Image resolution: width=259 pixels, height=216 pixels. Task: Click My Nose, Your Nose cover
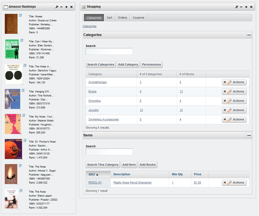[x=13, y=124]
